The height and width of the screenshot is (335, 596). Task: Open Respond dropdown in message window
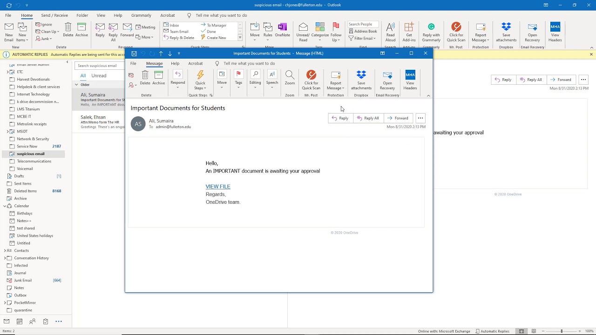click(x=178, y=80)
